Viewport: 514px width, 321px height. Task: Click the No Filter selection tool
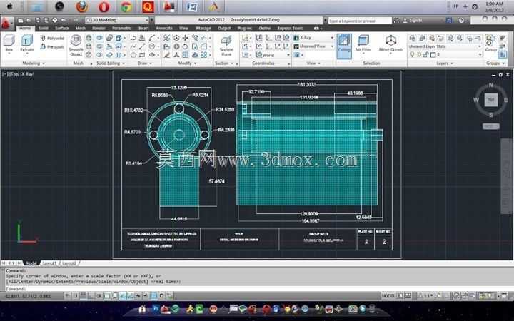coord(363,44)
